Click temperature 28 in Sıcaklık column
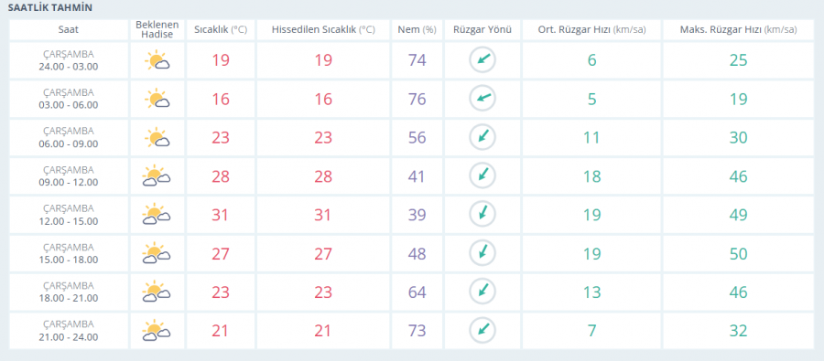 tap(221, 176)
